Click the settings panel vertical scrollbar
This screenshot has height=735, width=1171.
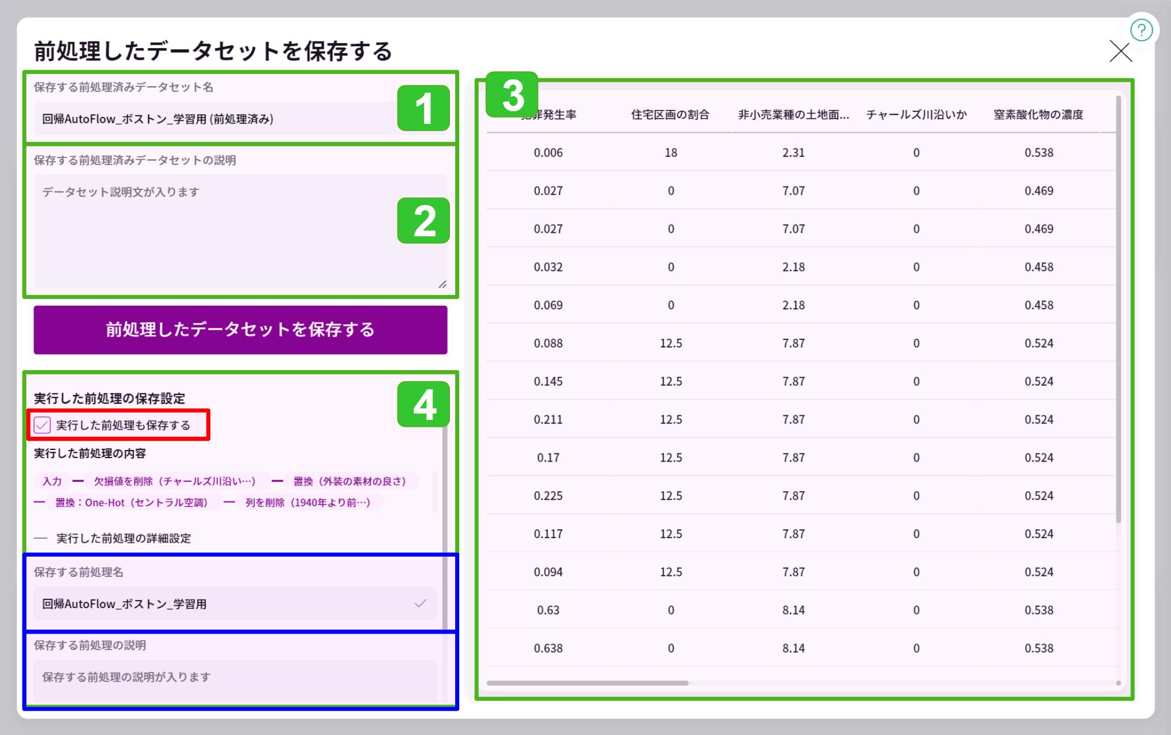coord(445,527)
